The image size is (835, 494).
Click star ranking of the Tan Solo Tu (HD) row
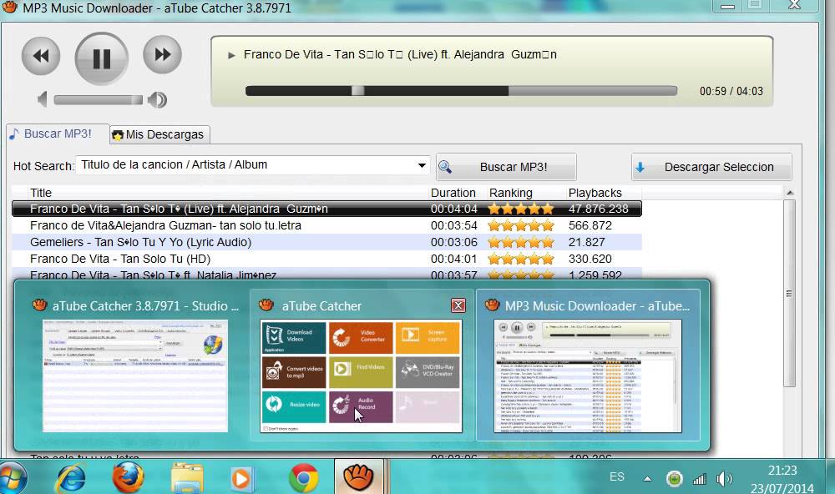tap(521, 260)
